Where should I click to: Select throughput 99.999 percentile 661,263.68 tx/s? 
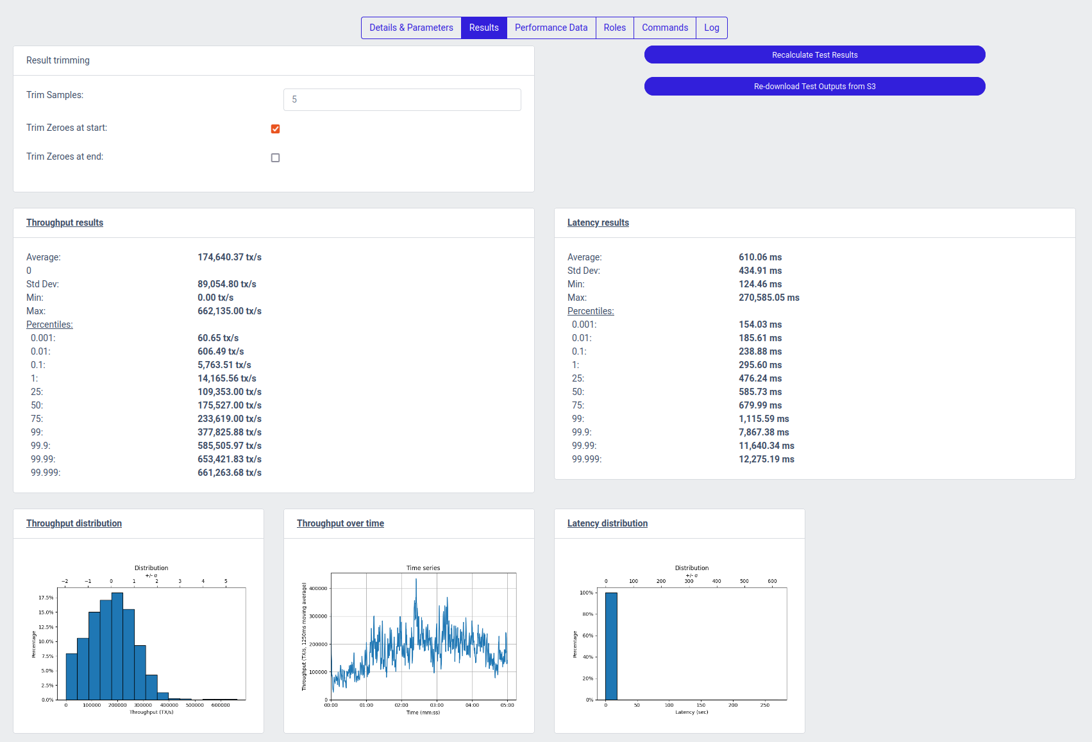tap(230, 473)
